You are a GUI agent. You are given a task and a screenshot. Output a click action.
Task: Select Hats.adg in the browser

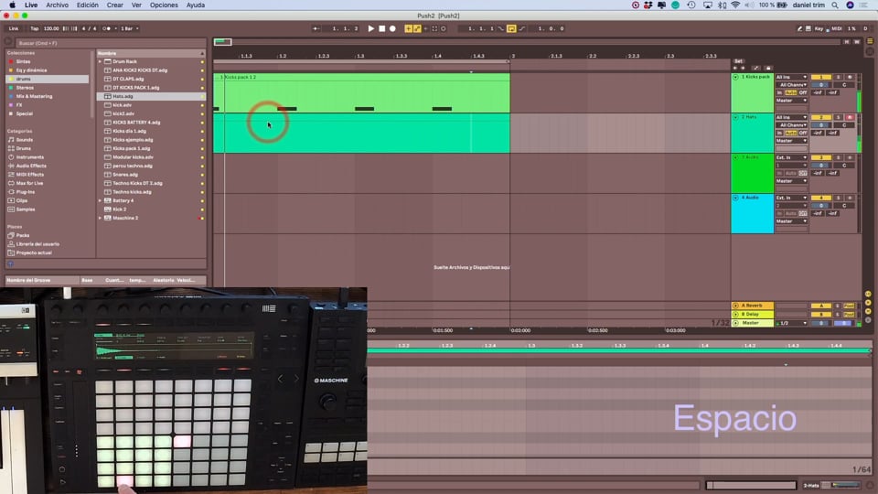(x=150, y=96)
